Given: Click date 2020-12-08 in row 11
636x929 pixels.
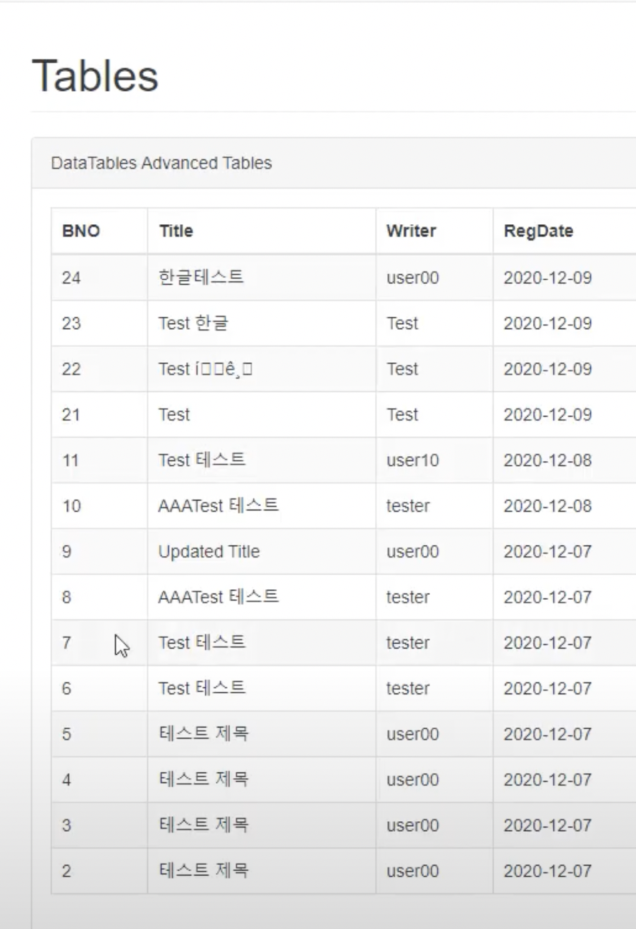Looking at the screenshot, I should [x=547, y=460].
